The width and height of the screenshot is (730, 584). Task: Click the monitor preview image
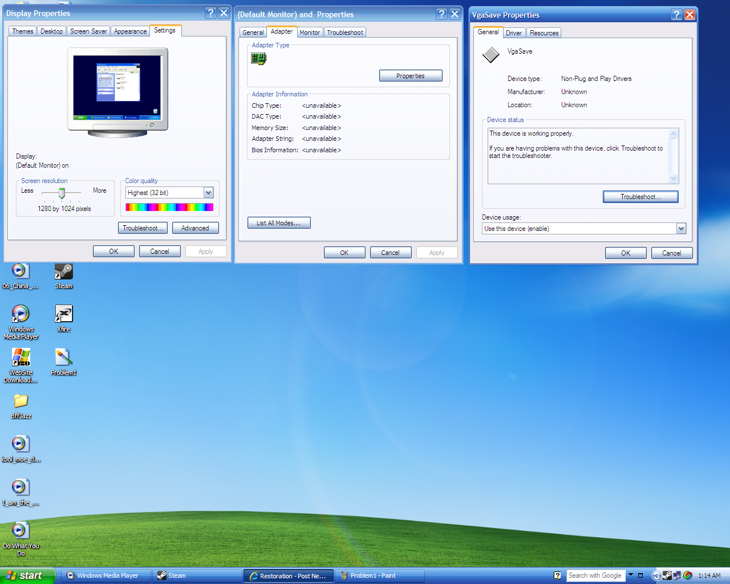tap(118, 93)
